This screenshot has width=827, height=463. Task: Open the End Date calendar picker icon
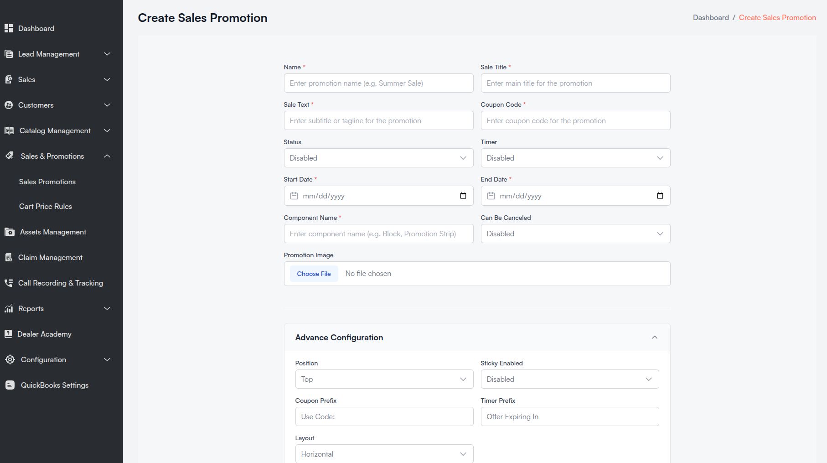[x=660, y=196]
